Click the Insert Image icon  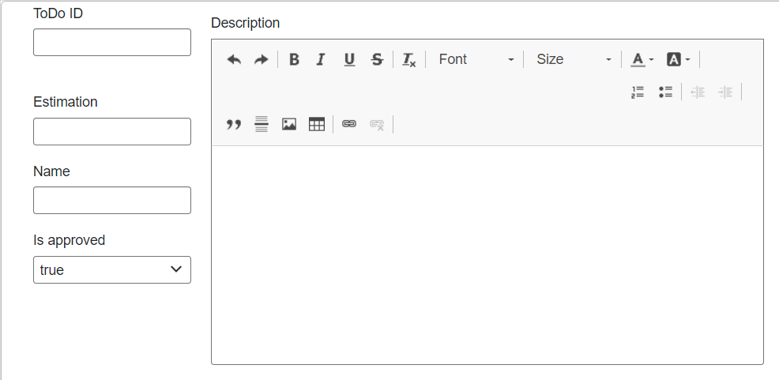(289, 125)
